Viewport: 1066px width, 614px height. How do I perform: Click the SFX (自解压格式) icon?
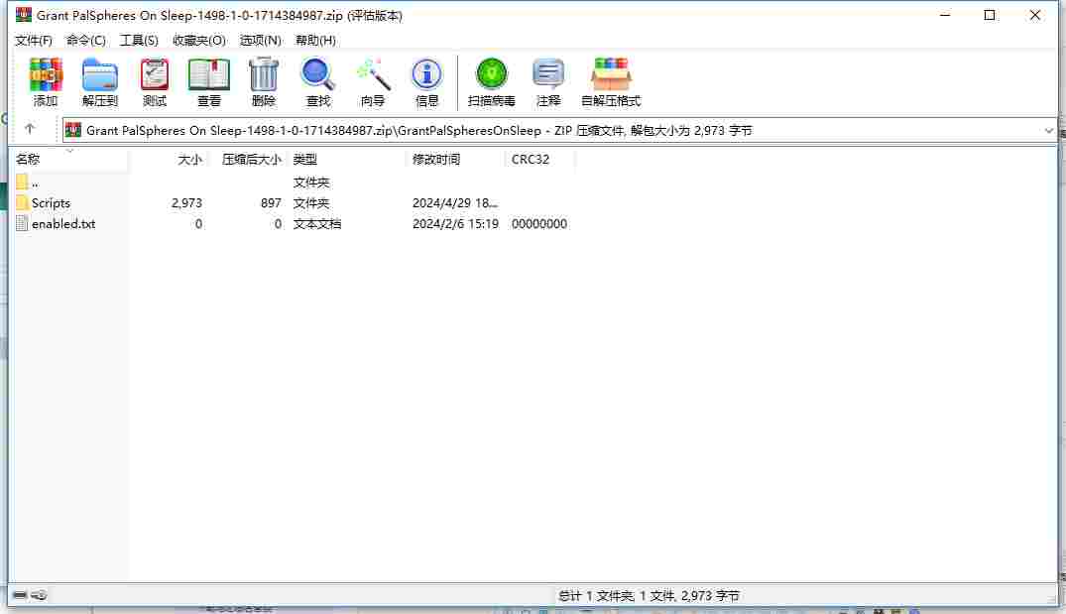(x=611, y=74)
